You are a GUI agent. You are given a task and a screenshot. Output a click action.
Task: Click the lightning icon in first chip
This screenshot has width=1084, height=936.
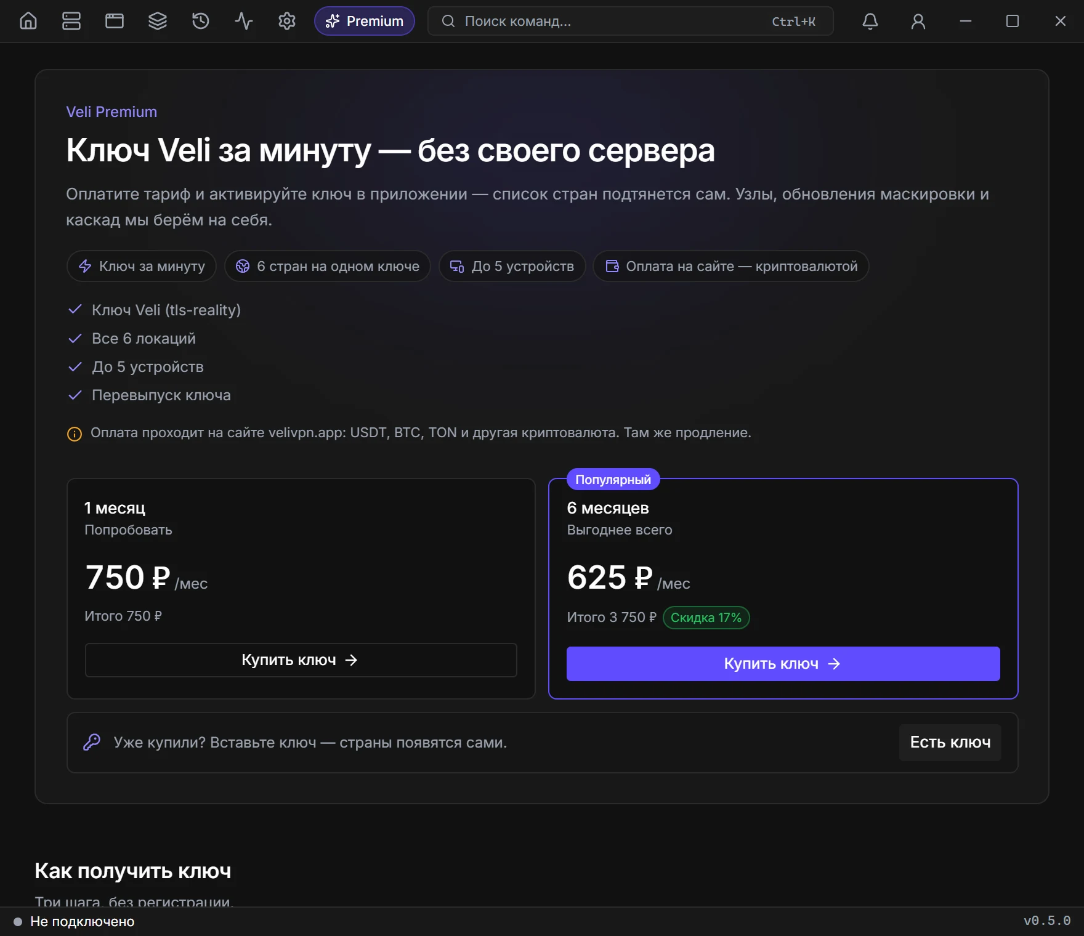(85, 266)
